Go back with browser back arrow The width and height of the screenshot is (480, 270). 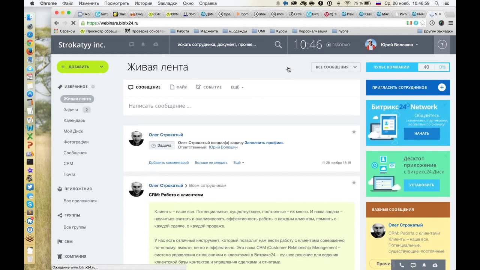[57, 23]
